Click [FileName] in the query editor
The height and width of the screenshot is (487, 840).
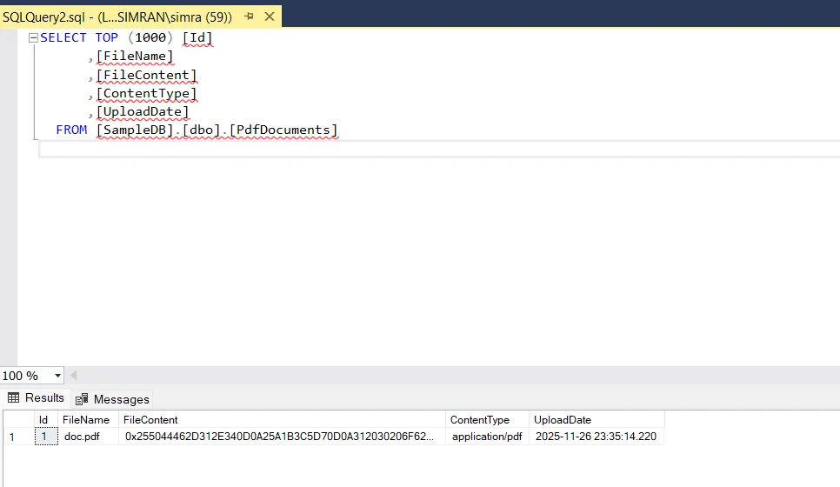tap(135, 57)
